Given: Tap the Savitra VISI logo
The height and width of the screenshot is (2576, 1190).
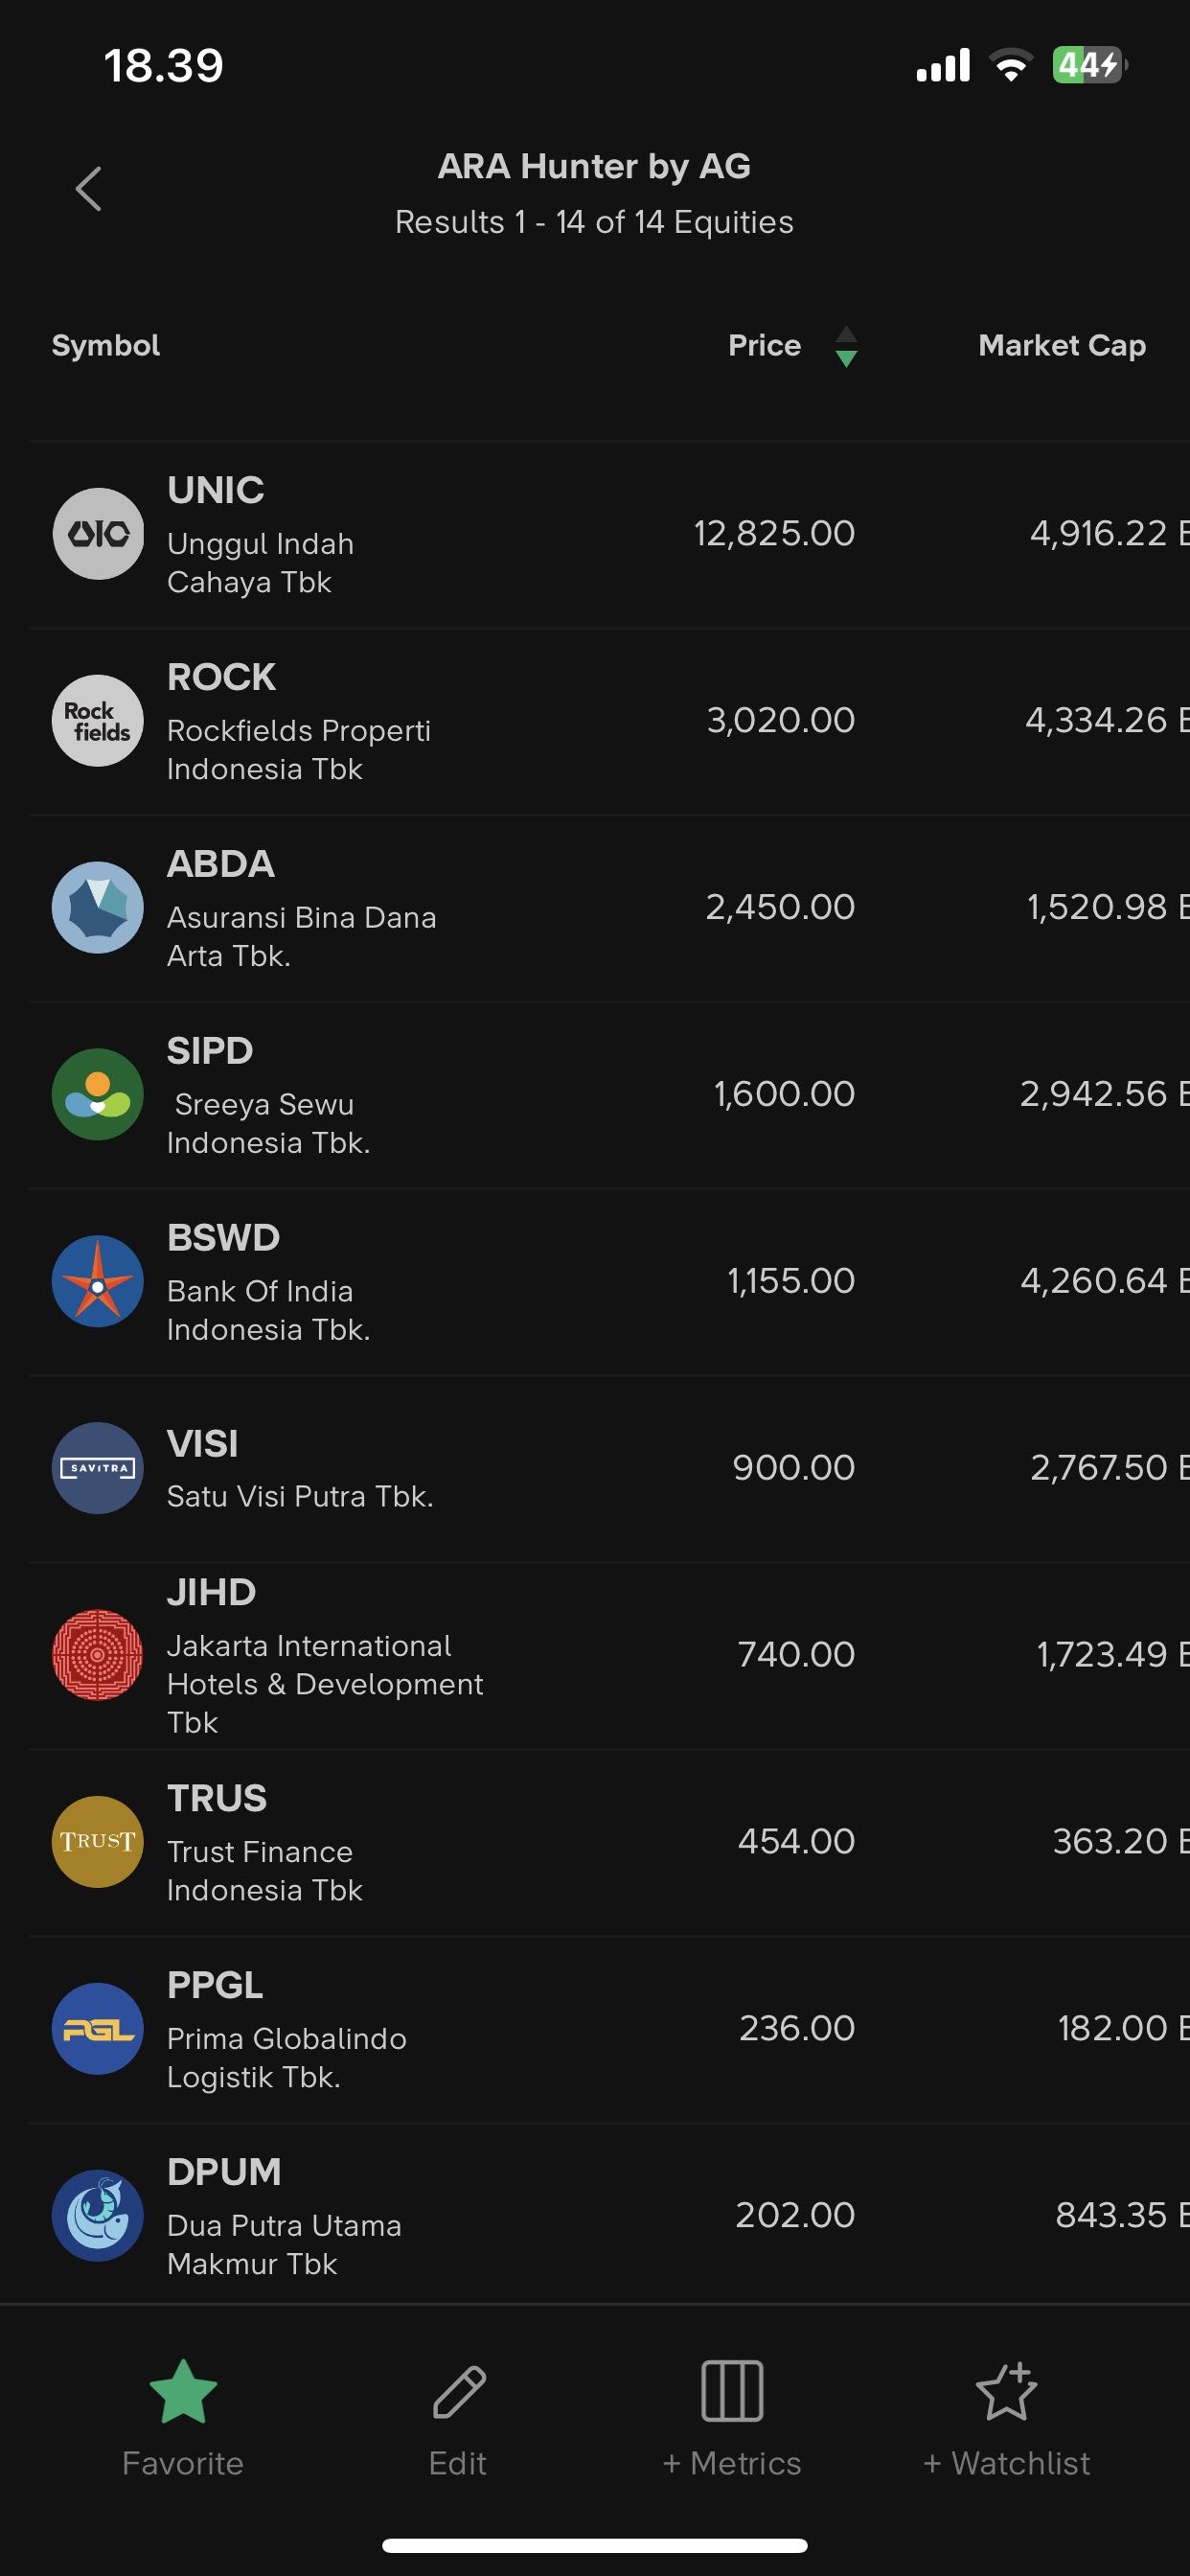Looking at the screenshot, I should 98,1468.
